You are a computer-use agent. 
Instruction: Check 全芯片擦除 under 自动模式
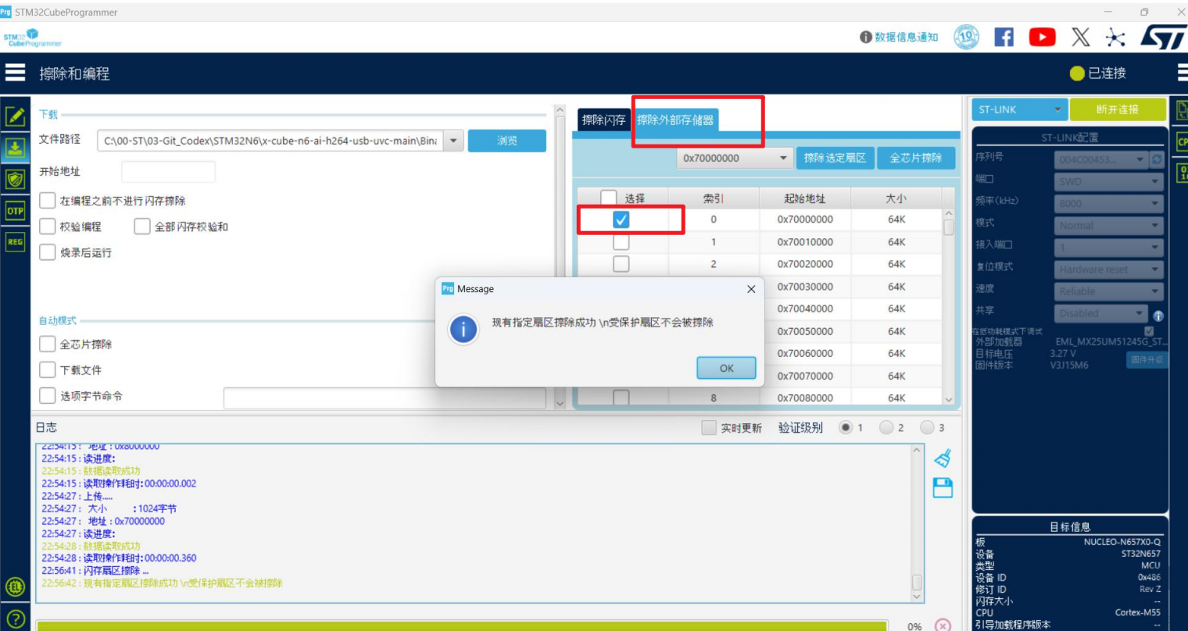point(48,344)
